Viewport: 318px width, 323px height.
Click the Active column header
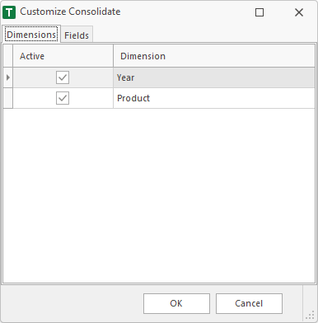(x=63, y=56)
